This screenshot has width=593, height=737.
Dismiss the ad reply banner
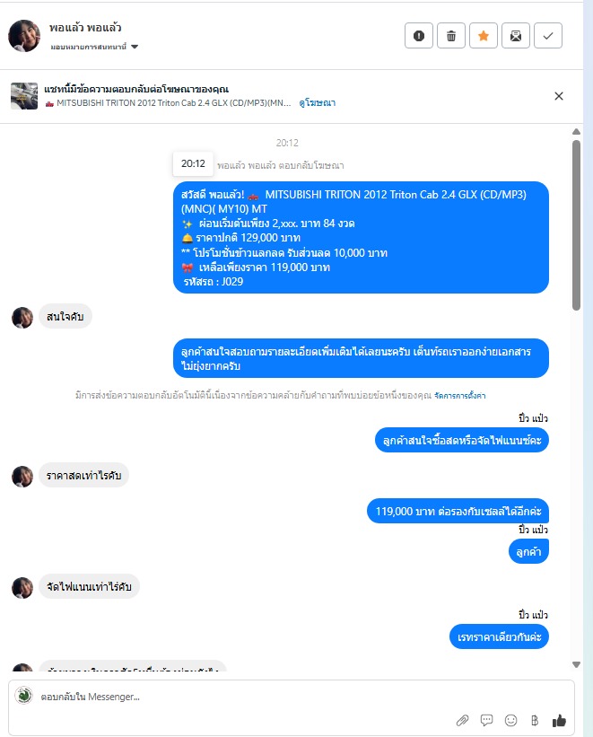pyautogui.click(x=559, y=96)
